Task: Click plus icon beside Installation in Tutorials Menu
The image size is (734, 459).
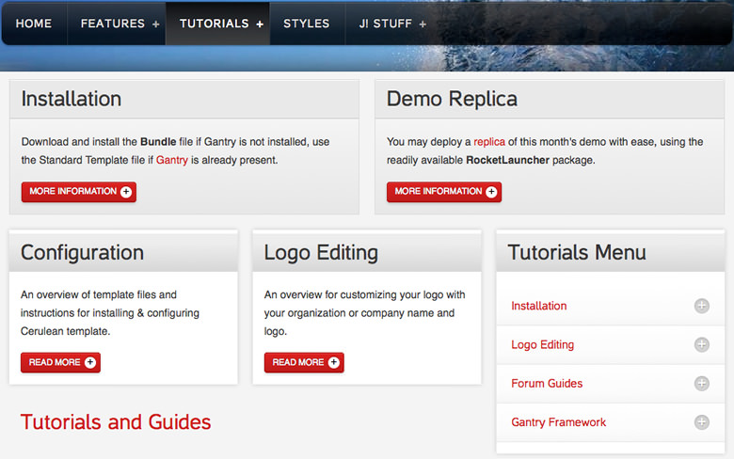Action: pyautogui.click(x=701, y=306)
